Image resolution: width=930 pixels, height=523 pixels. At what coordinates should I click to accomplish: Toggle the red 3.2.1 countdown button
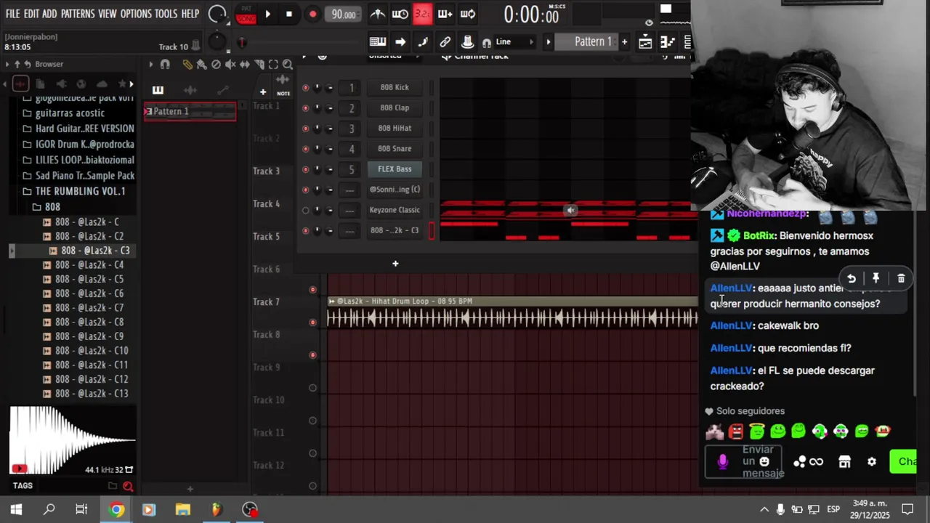pos(422,14)
